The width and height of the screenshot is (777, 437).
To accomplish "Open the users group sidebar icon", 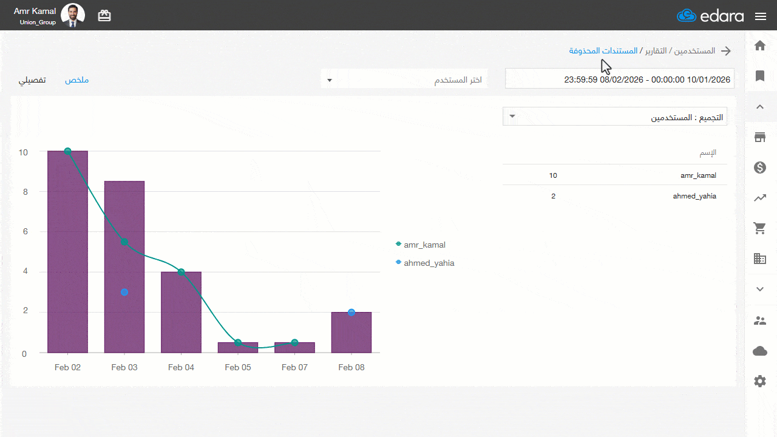I will pos(759,320).
